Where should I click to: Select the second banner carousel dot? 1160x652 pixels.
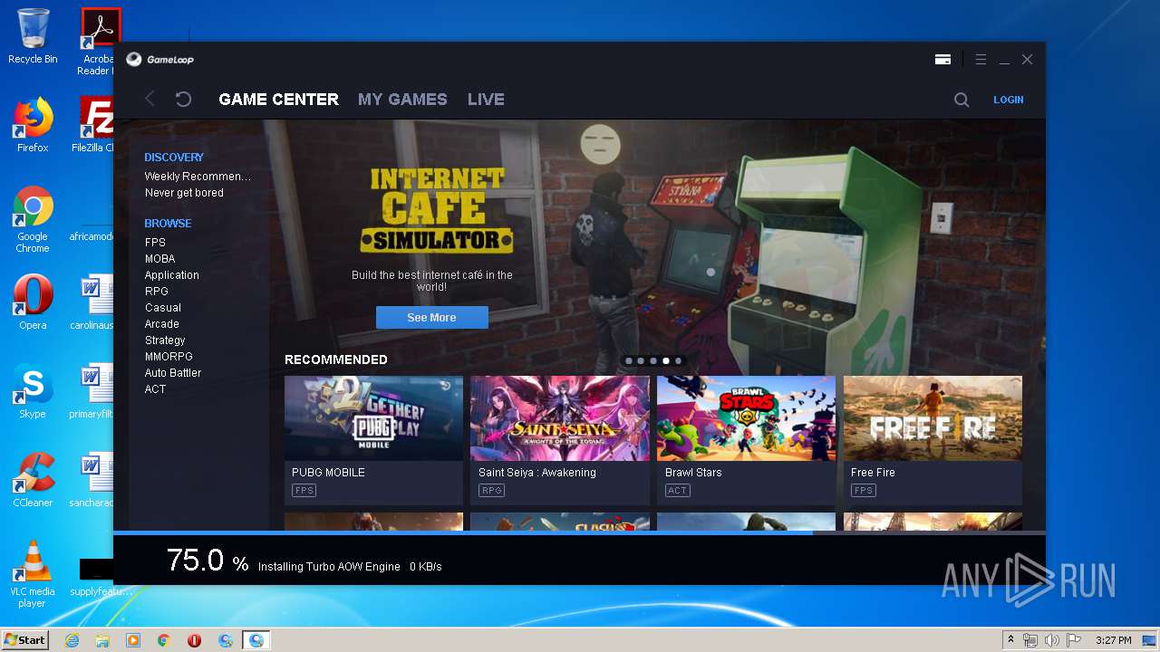[641, 360]
